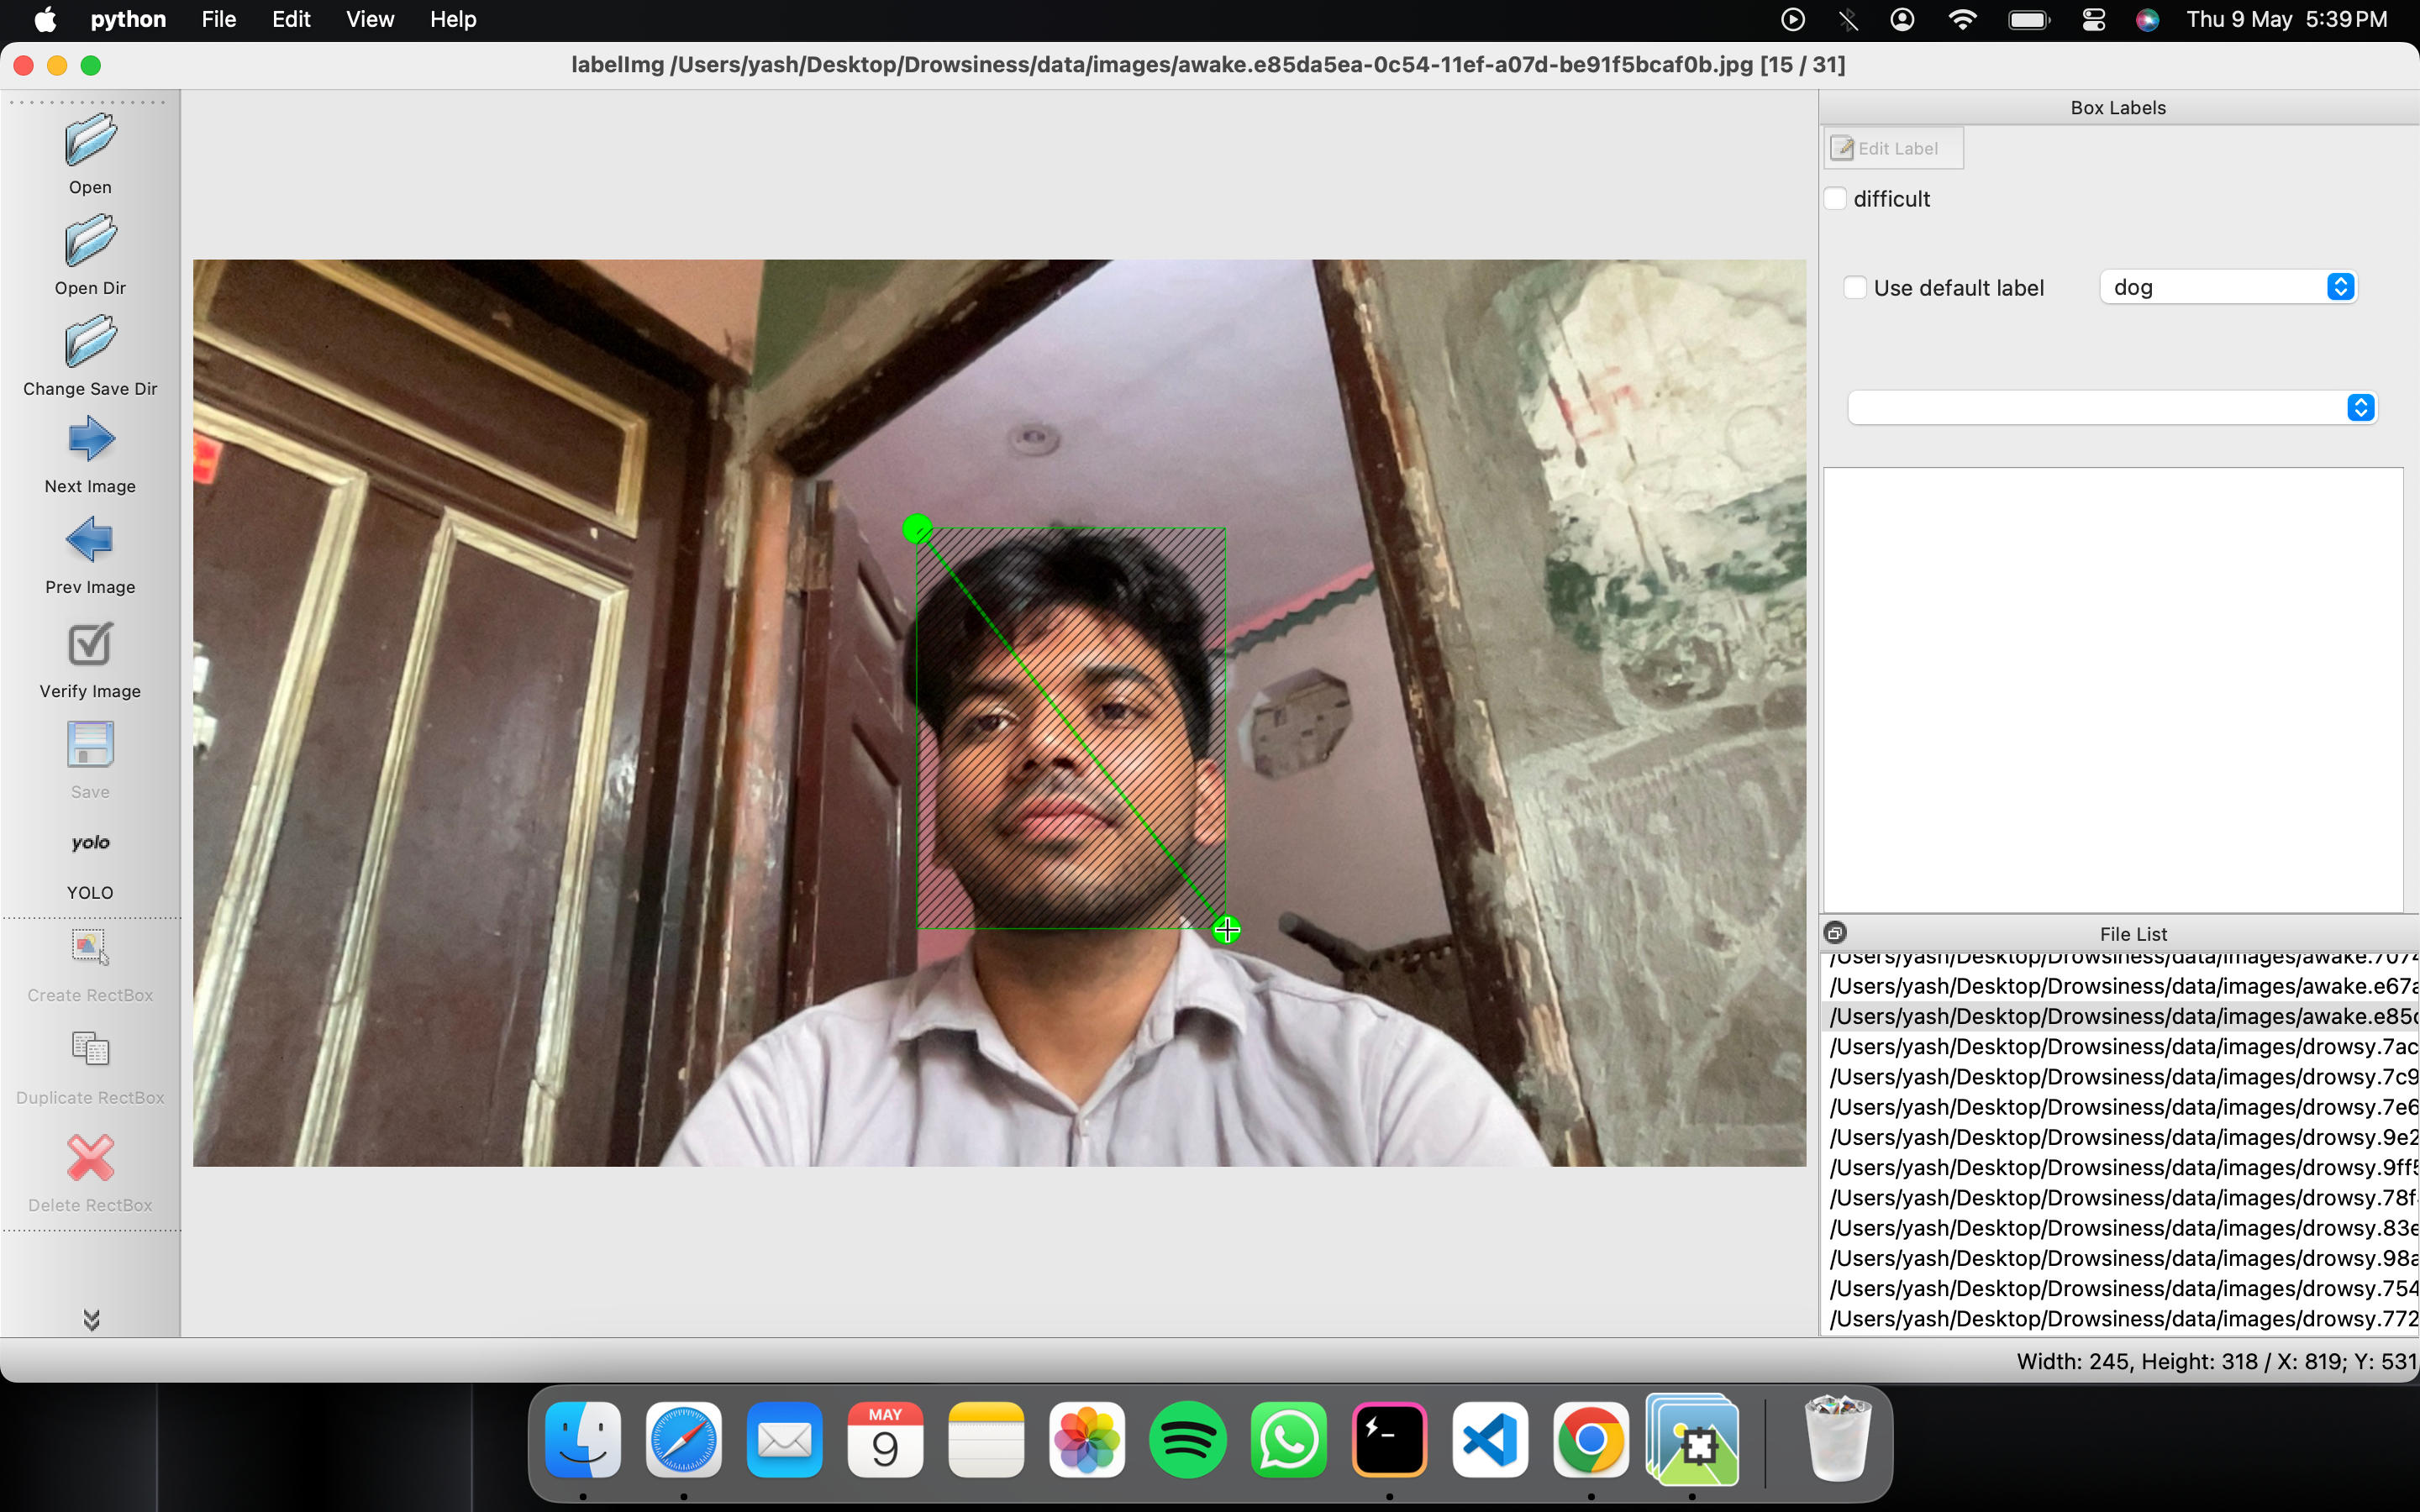Float the File List panel icon
The height and width of the screenshot is (1512, 2420).
coord(1835,933)
